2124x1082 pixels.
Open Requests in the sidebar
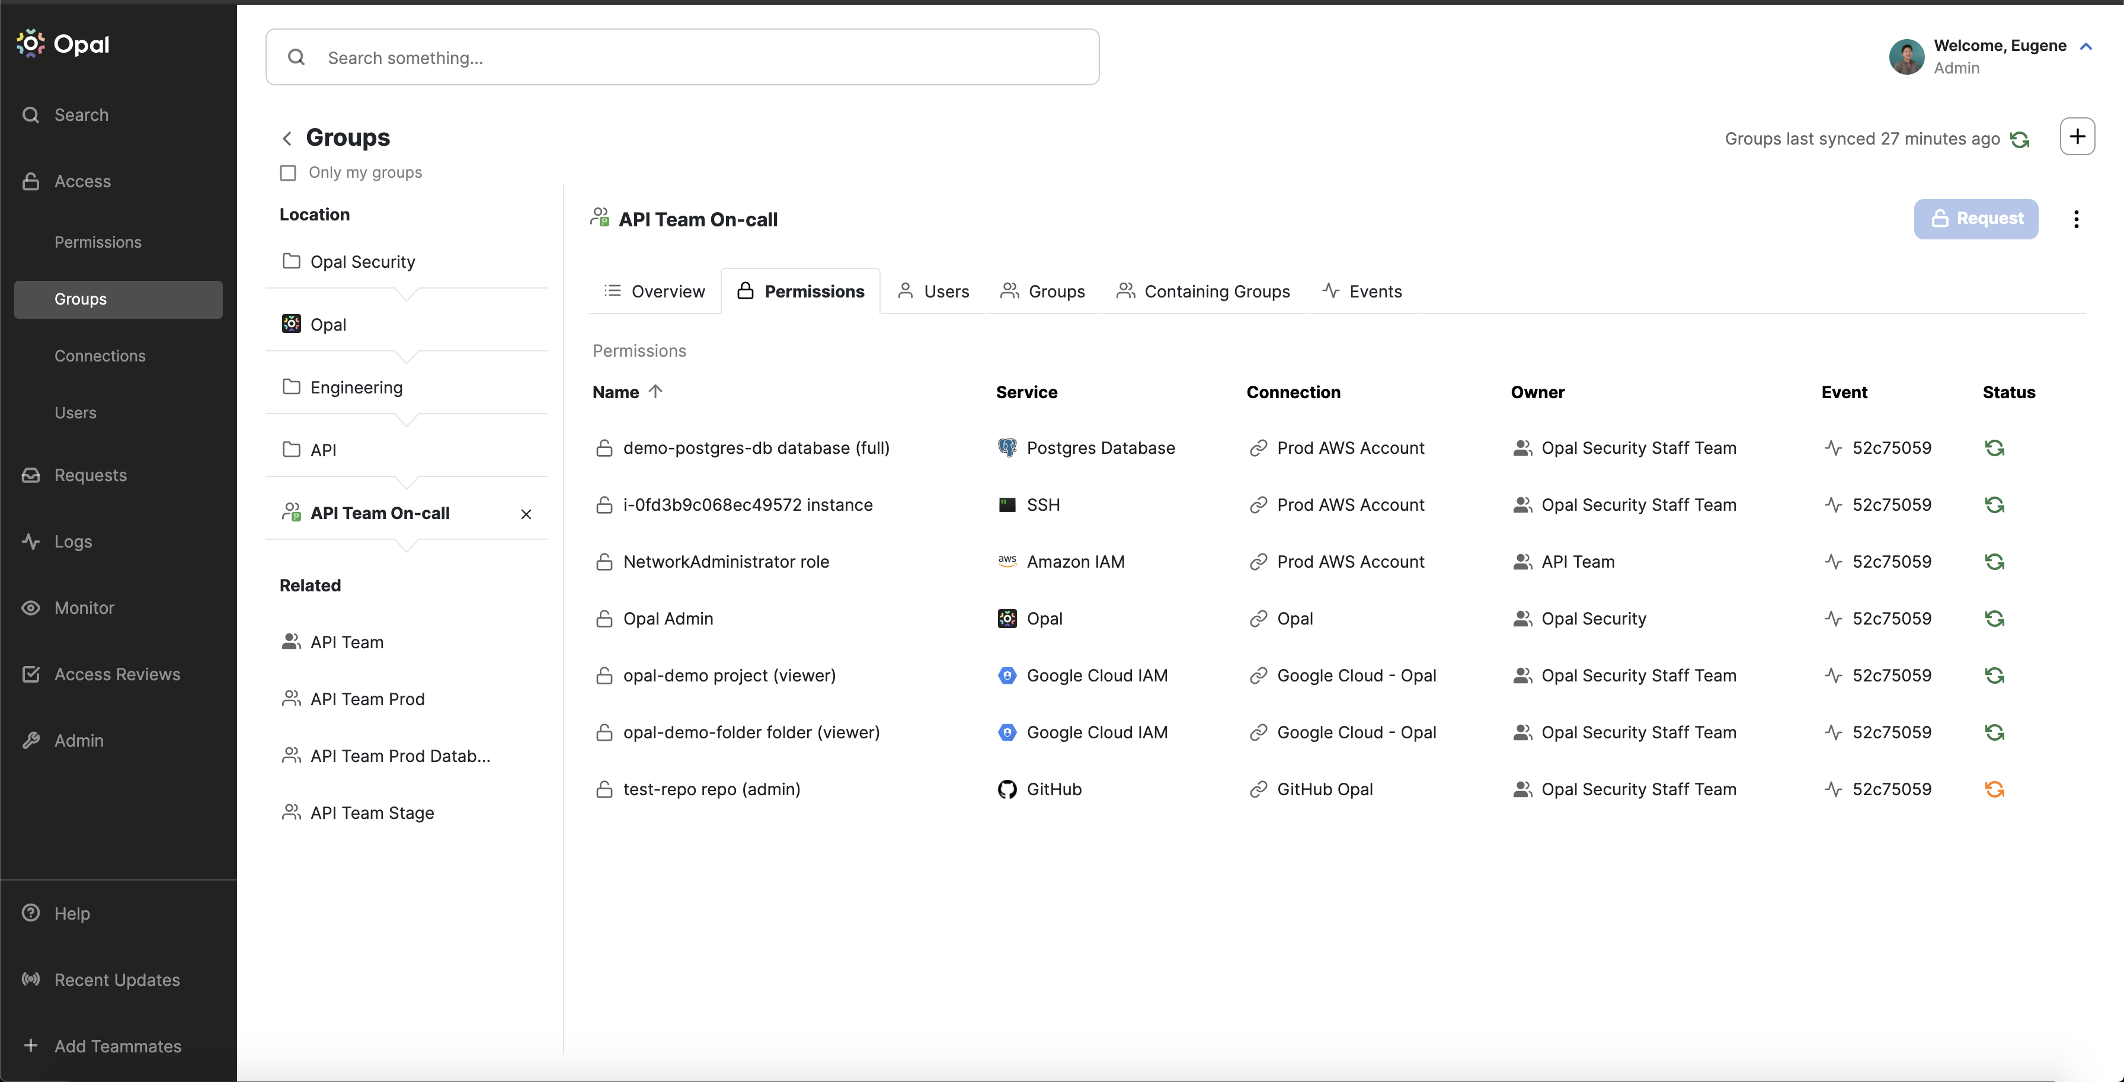pyautogui.click(x=74, y=475)
